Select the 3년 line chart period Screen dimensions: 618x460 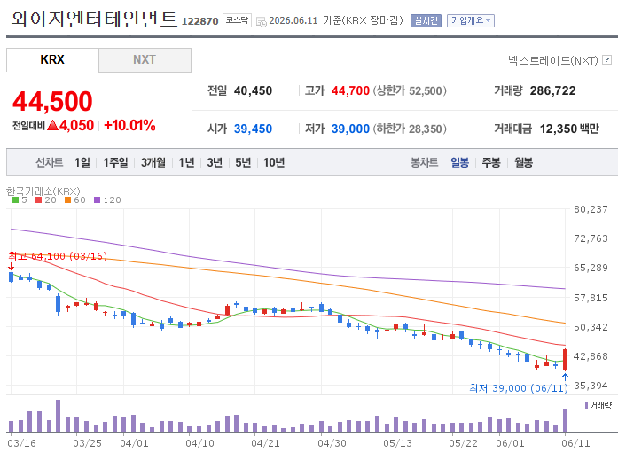tap(215, 162)
